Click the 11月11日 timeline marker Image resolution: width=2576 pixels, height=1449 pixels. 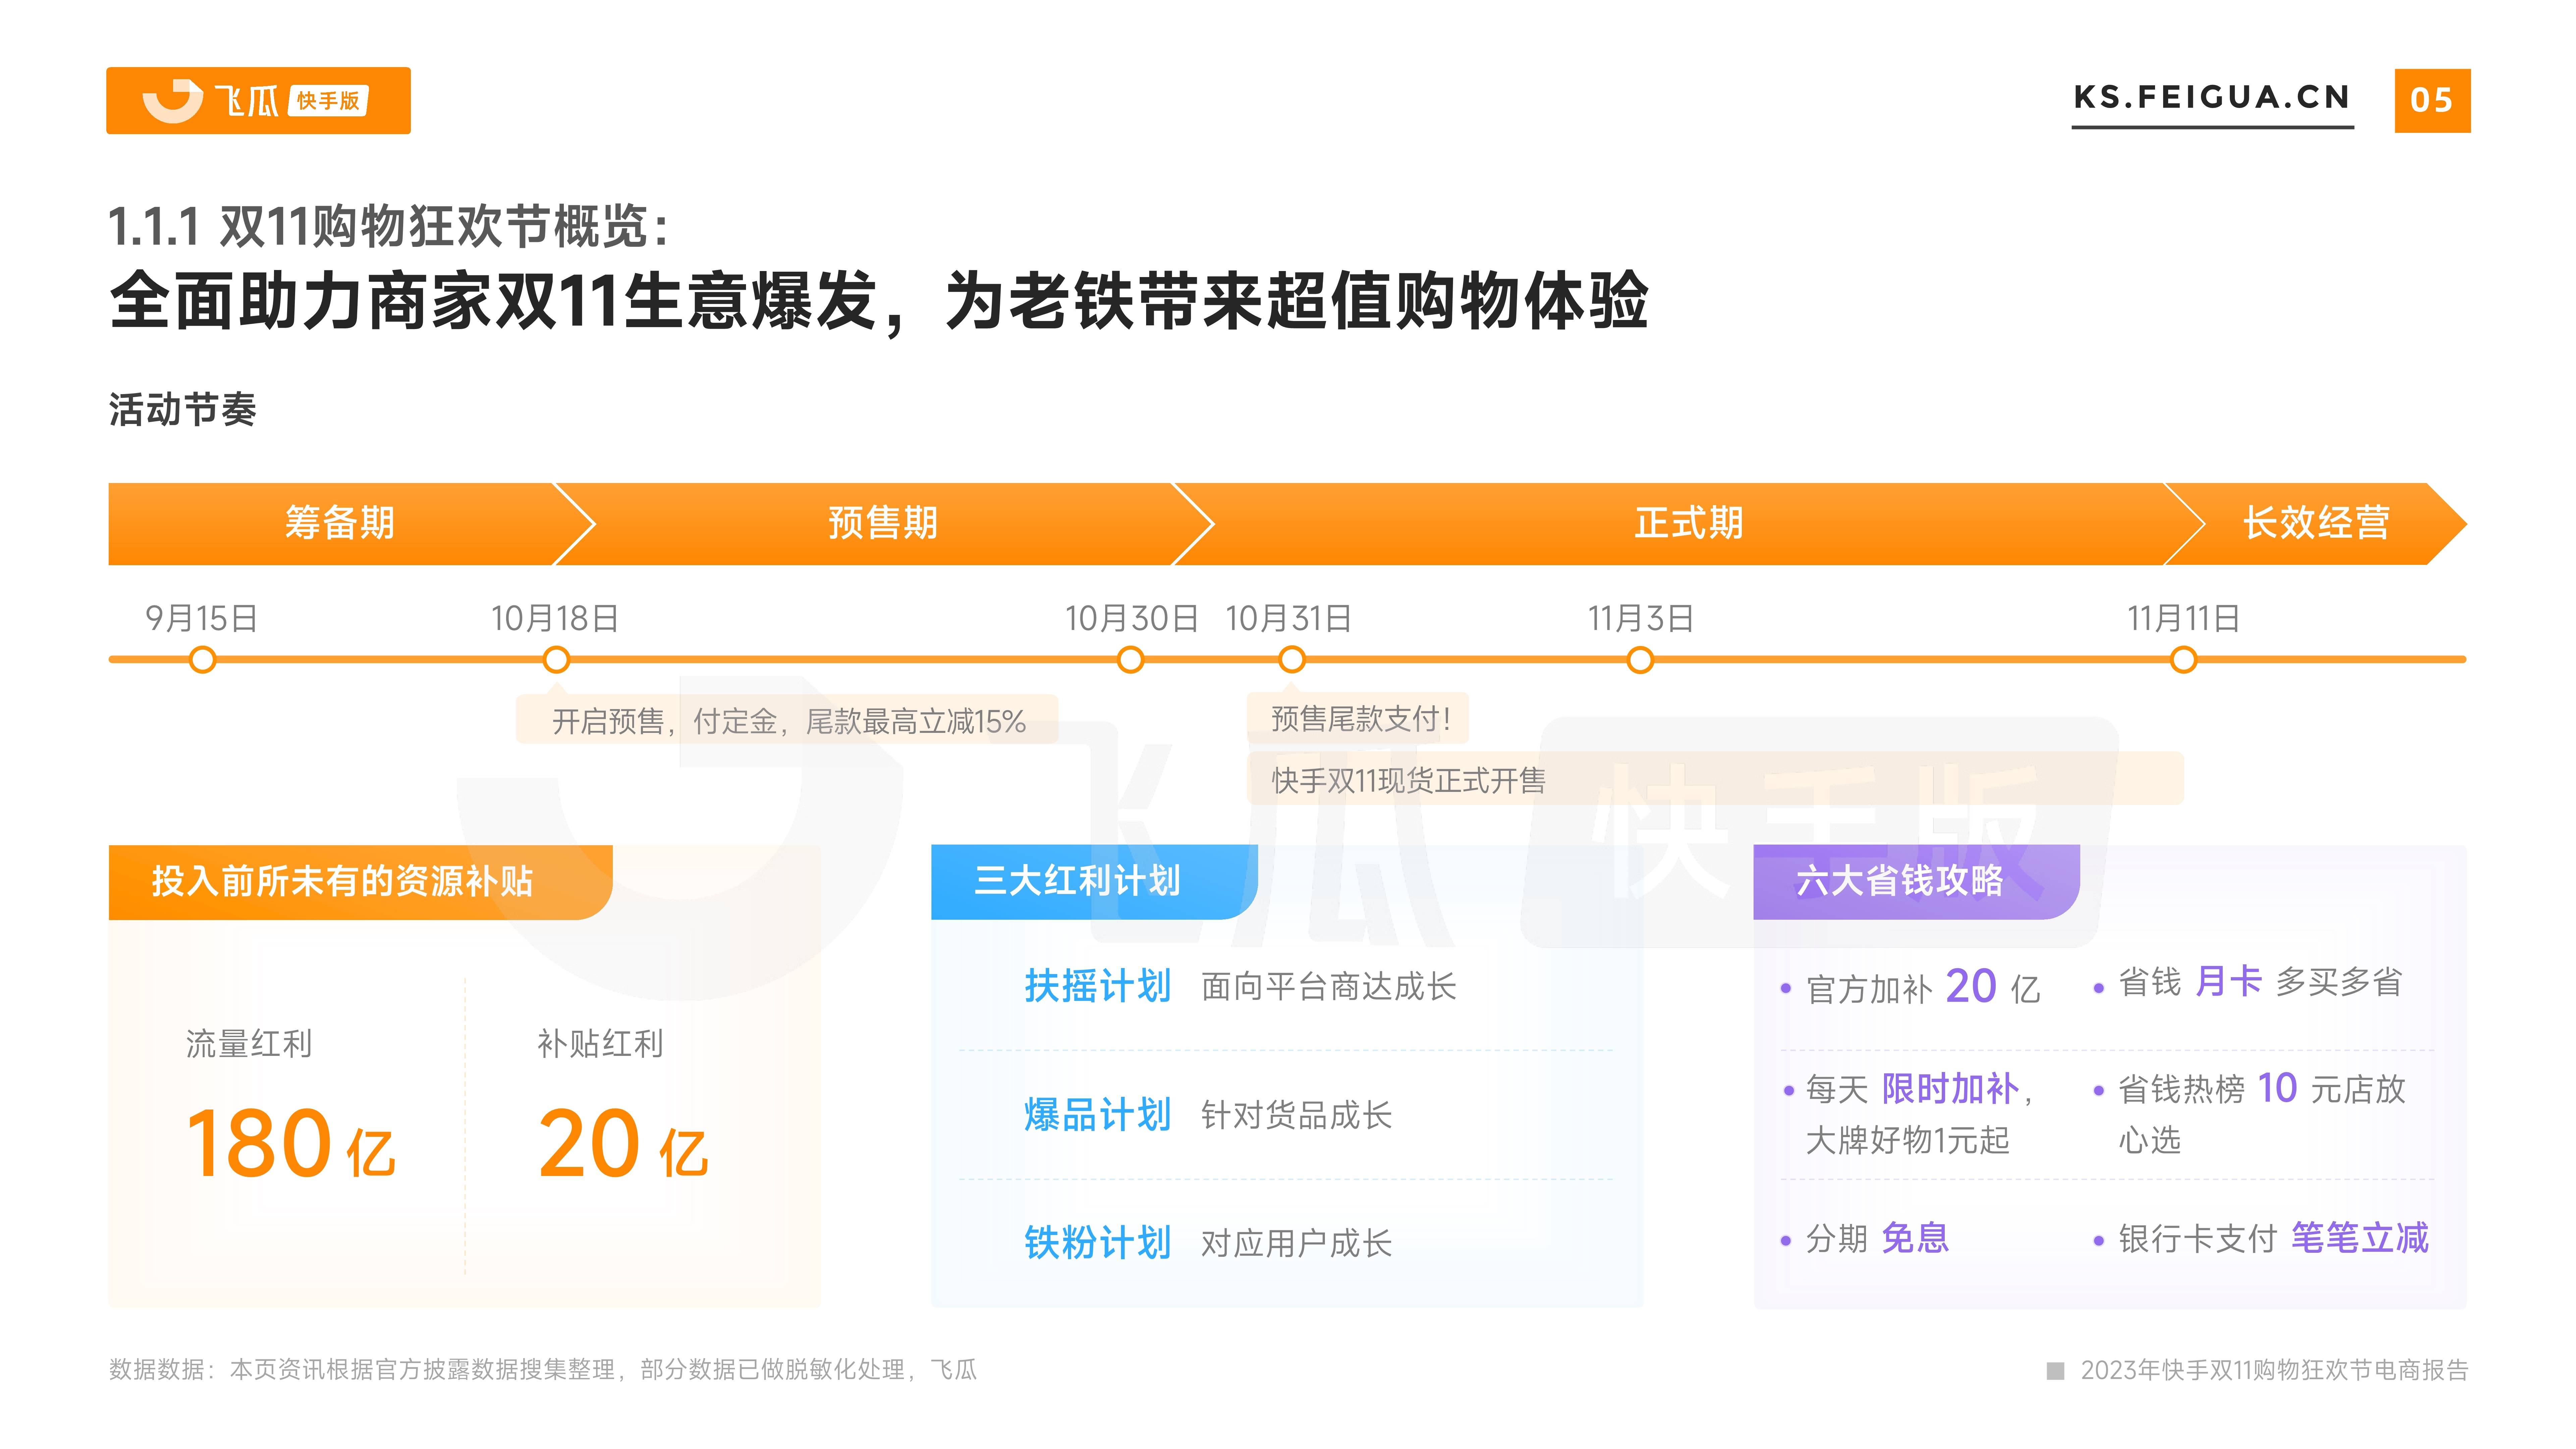pos(2184,660)
